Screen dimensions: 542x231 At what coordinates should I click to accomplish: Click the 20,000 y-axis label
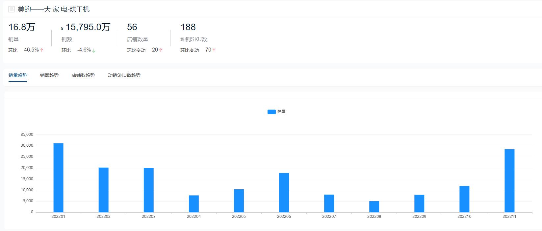[x=27, y=168]
